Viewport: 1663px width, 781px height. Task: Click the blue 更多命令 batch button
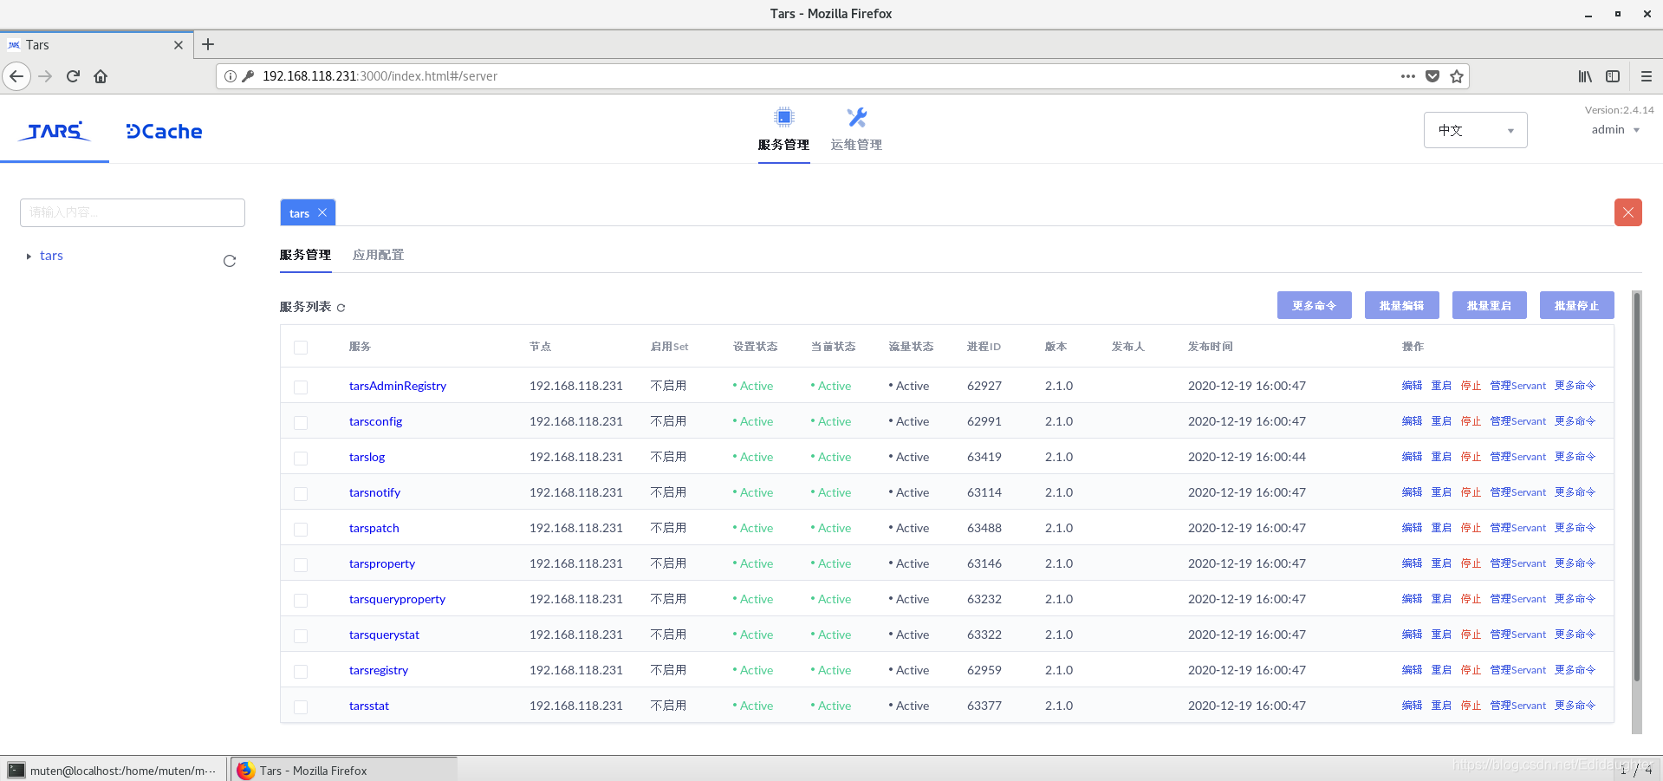tap(1314, 305)
